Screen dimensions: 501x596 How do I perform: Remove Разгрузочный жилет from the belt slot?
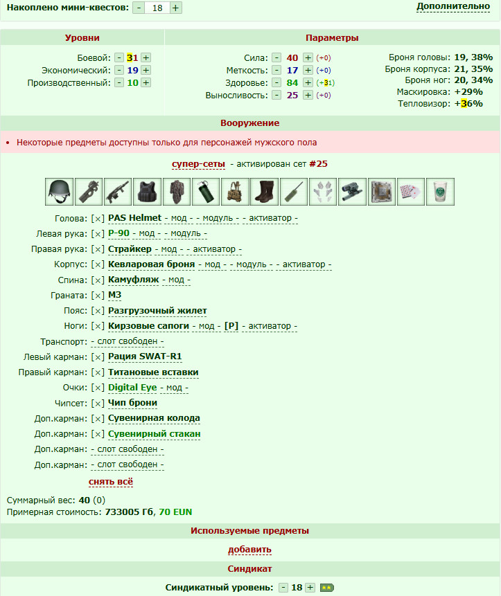[x=98, y=311]
